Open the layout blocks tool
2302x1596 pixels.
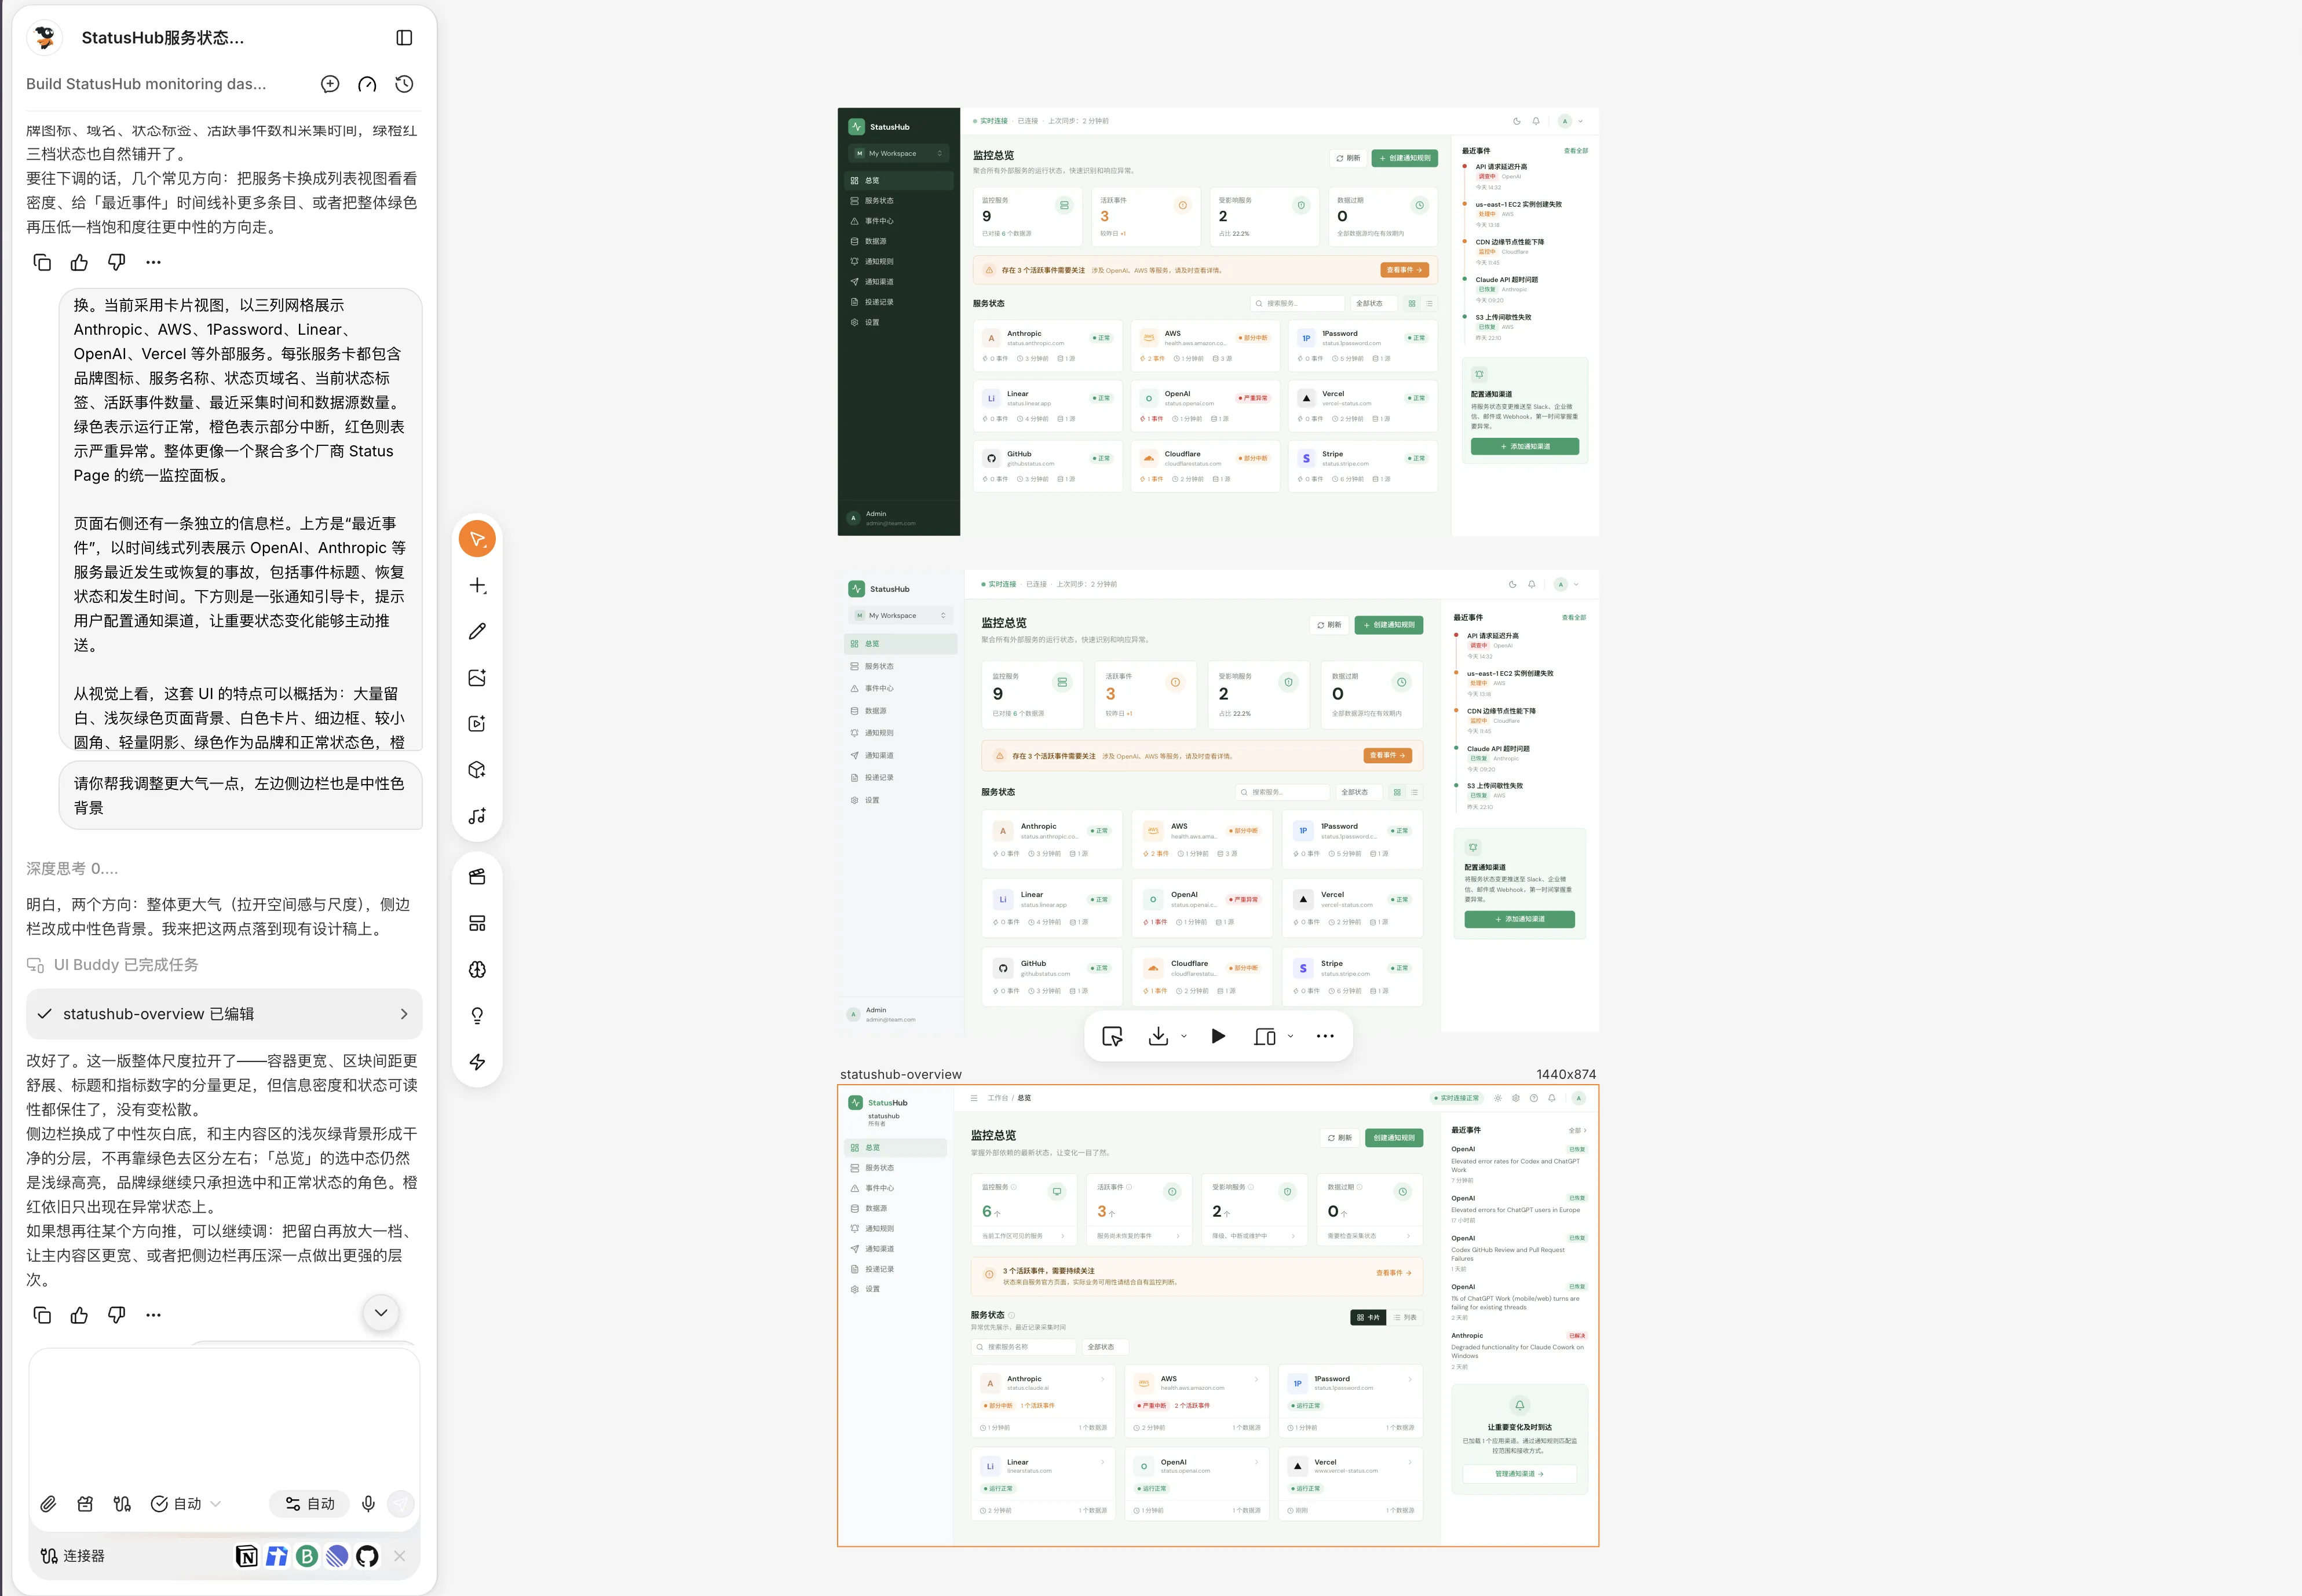tap(477, 923)
